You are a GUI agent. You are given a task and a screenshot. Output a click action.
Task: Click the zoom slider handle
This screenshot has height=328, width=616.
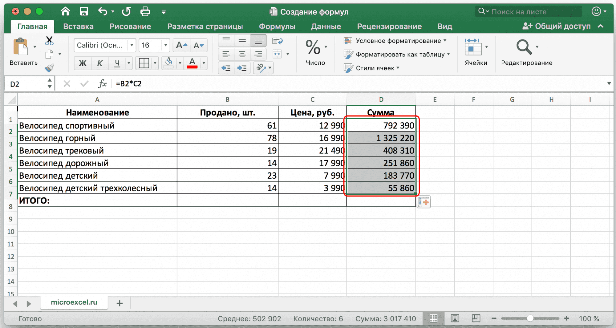[x=530, y=318]
